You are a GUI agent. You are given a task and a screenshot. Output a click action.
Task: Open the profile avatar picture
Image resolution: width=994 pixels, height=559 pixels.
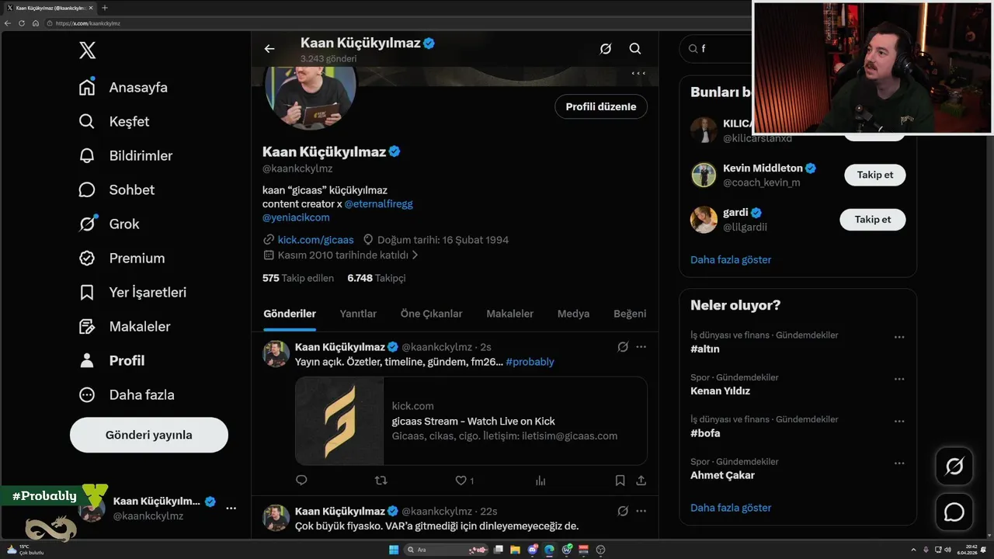pos(311,97)
